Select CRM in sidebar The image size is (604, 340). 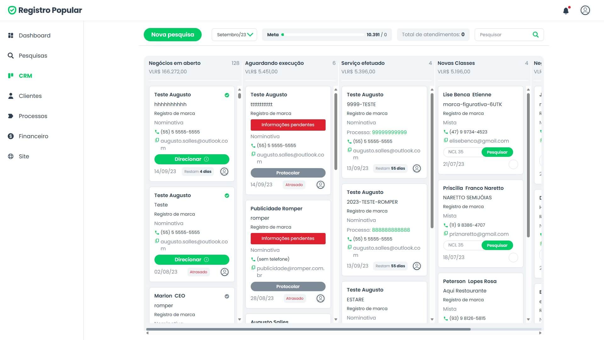pos(25,76)
